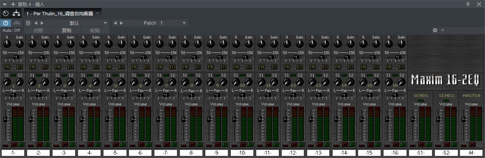The width and height of the screenshot is (485, 158).
Task: Click channel 16 Gain knob
Action: [x=401, y=44]
